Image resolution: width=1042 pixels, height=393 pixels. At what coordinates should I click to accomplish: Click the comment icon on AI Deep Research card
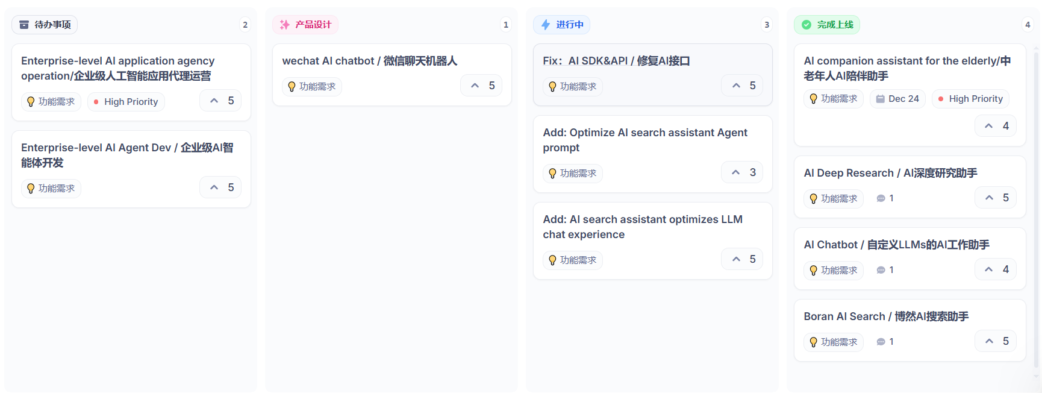(881, 198)
